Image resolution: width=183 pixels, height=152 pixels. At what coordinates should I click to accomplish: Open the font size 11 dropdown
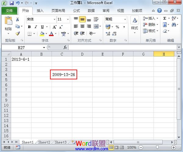tap(68, 19)
